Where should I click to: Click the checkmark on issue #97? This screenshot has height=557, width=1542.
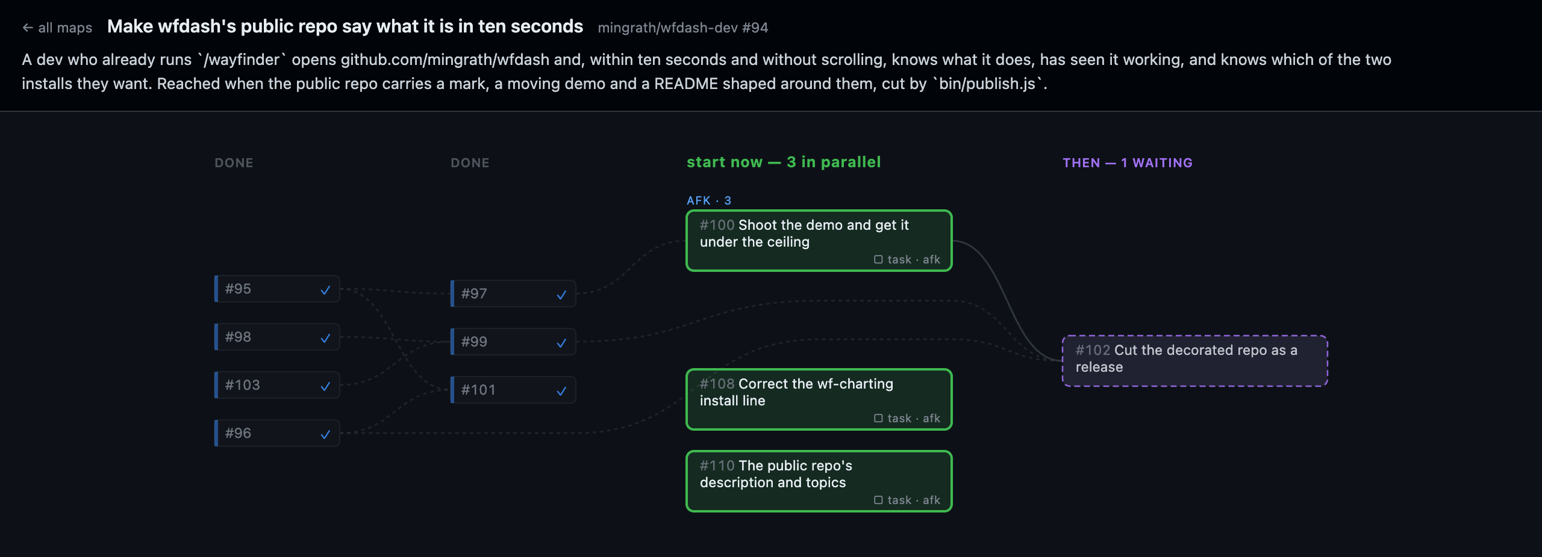click(x=561, y=295)
